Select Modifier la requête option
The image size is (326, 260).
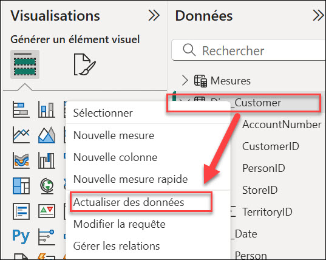pos(120,224)
